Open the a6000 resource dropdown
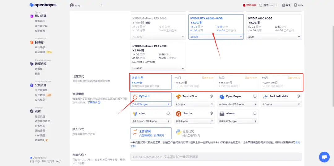Screen dimensions: 334x166 click(216, 37)
